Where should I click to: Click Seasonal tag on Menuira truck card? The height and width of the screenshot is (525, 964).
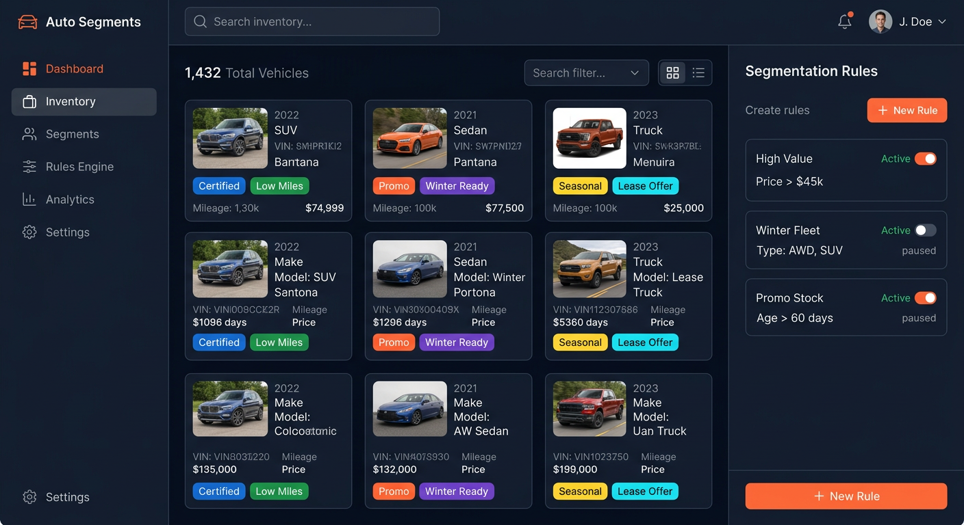[580, 186]
